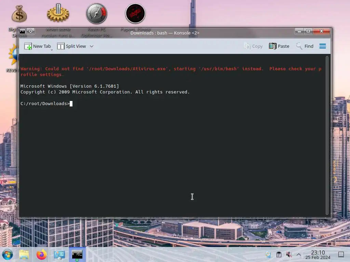Click the show desktop button
This screenshot has width=350, height=262.
tap(341, 254)
